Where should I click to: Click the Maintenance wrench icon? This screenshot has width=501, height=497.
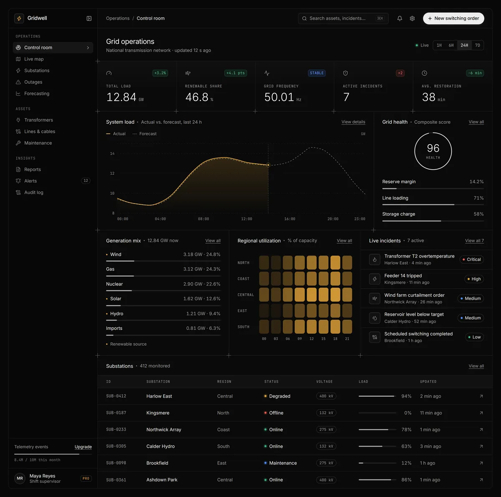click(x=18, y=143)
